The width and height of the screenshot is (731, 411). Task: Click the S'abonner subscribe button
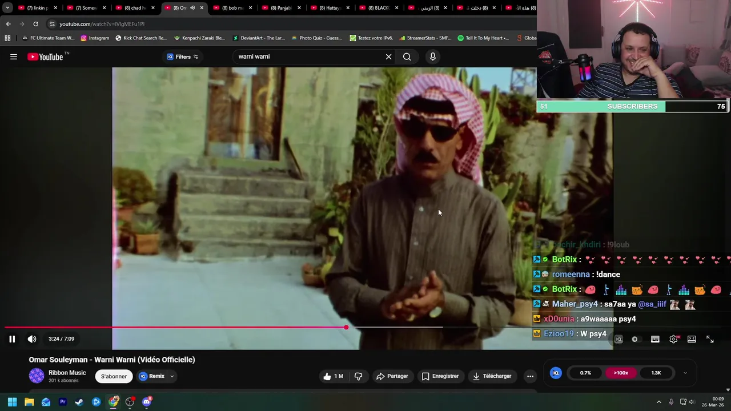[x=114, y=376]
